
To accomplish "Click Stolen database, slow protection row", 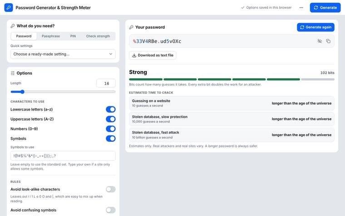I will tap(232, 119).
